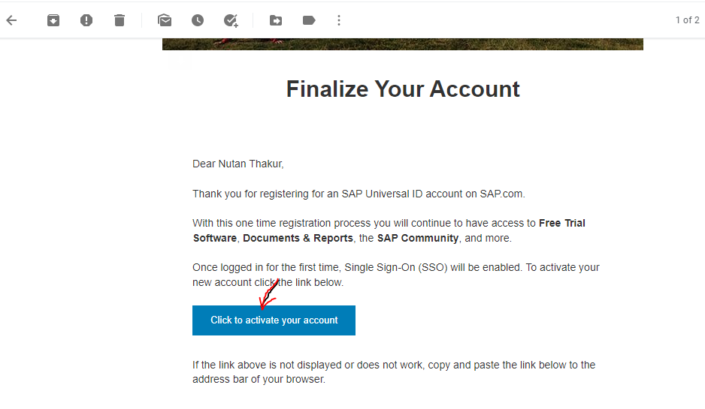Mark email as unread
The height and width of the screenshot is (409, 705).
click(x=165, y=20)
